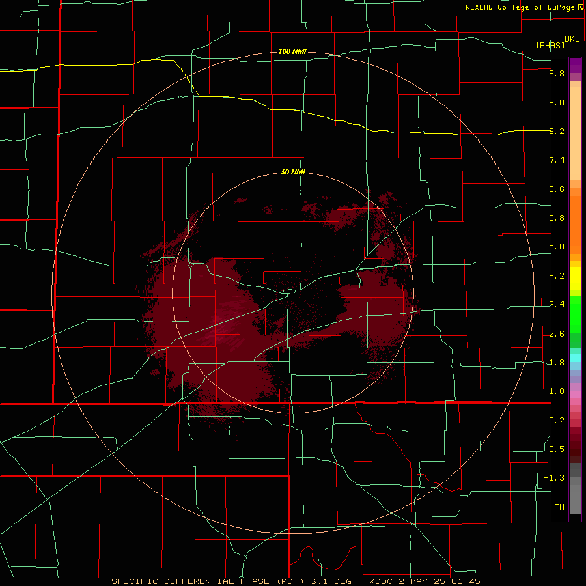Click the "50 NMI" range ring label
This screenshot has width=586, height=586.
(293, 173)
